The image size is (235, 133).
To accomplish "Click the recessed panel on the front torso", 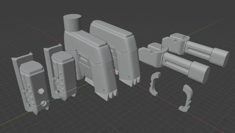I will coord(83,57).
